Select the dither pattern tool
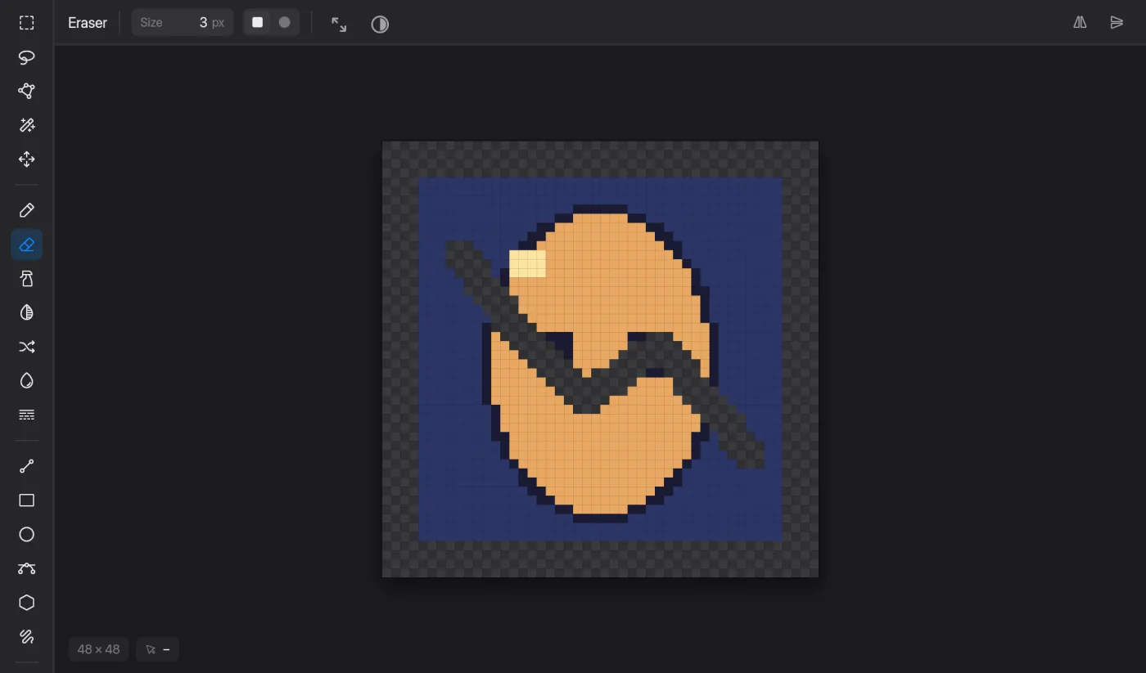Screen dimensions: 1146x673 (x=27, y=415)
